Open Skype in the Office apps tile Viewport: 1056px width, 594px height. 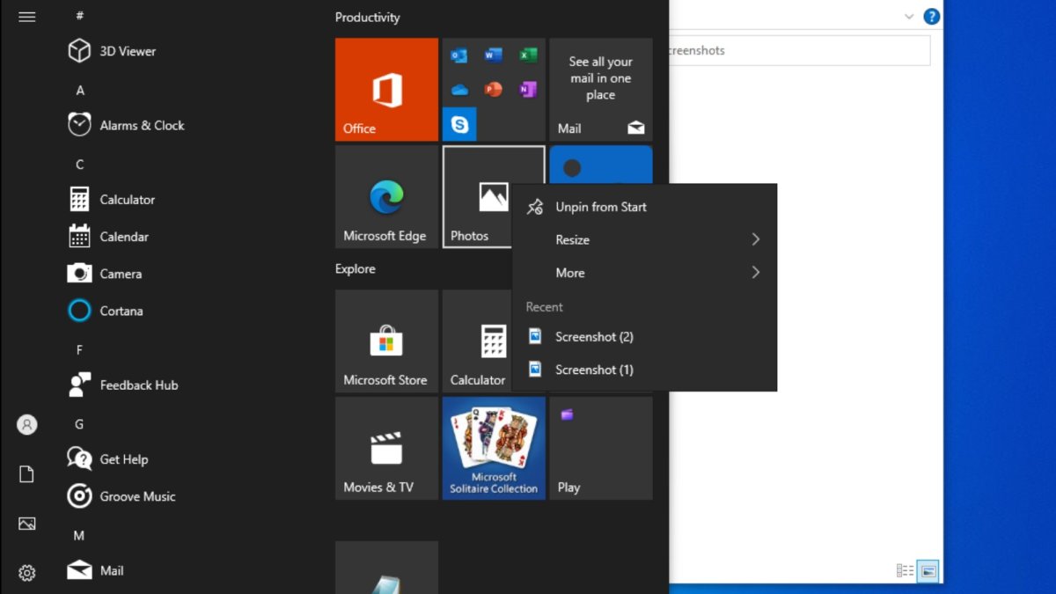pos(458,124)
